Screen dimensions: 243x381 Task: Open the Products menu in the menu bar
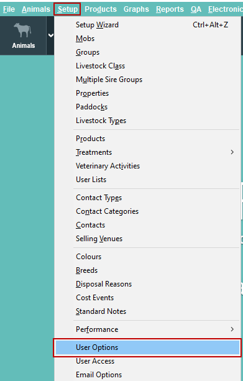(101, 9)
